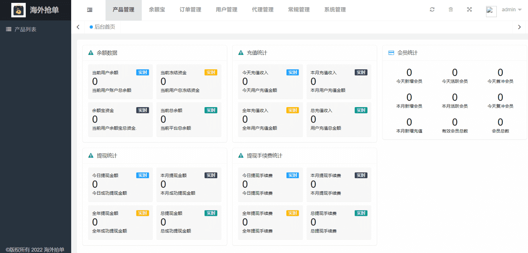Click the 会员总数 label
Image resolution: width=528 pixels, height=253 pixels.
pyautogui.click(x=500, y=131)
